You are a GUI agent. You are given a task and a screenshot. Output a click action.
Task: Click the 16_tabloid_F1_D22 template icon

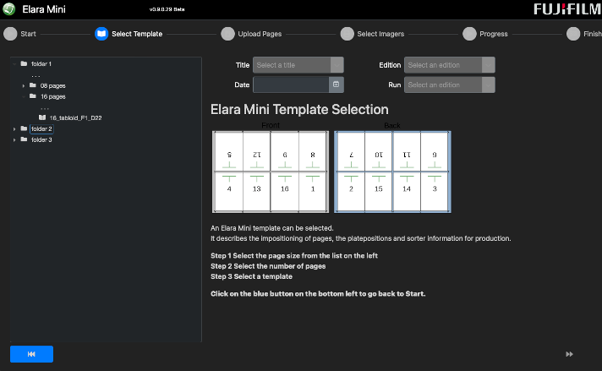coord(42,117)
